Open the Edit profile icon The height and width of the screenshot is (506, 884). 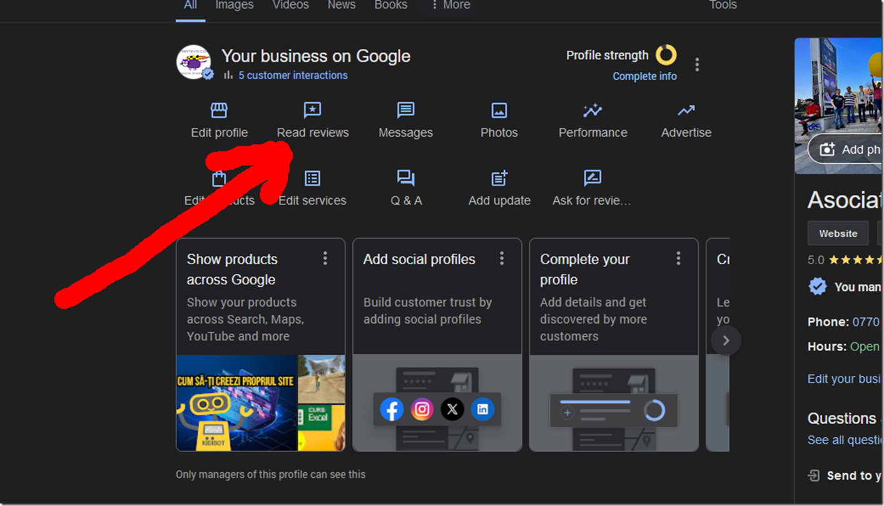click(x=219, y=119)
